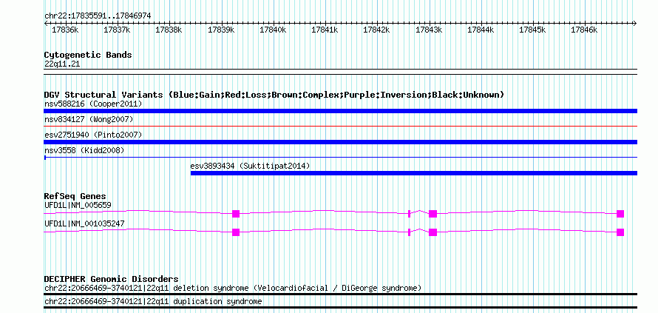Select the 17840k ruler position label
658x313 pixels.
(272, 30)
